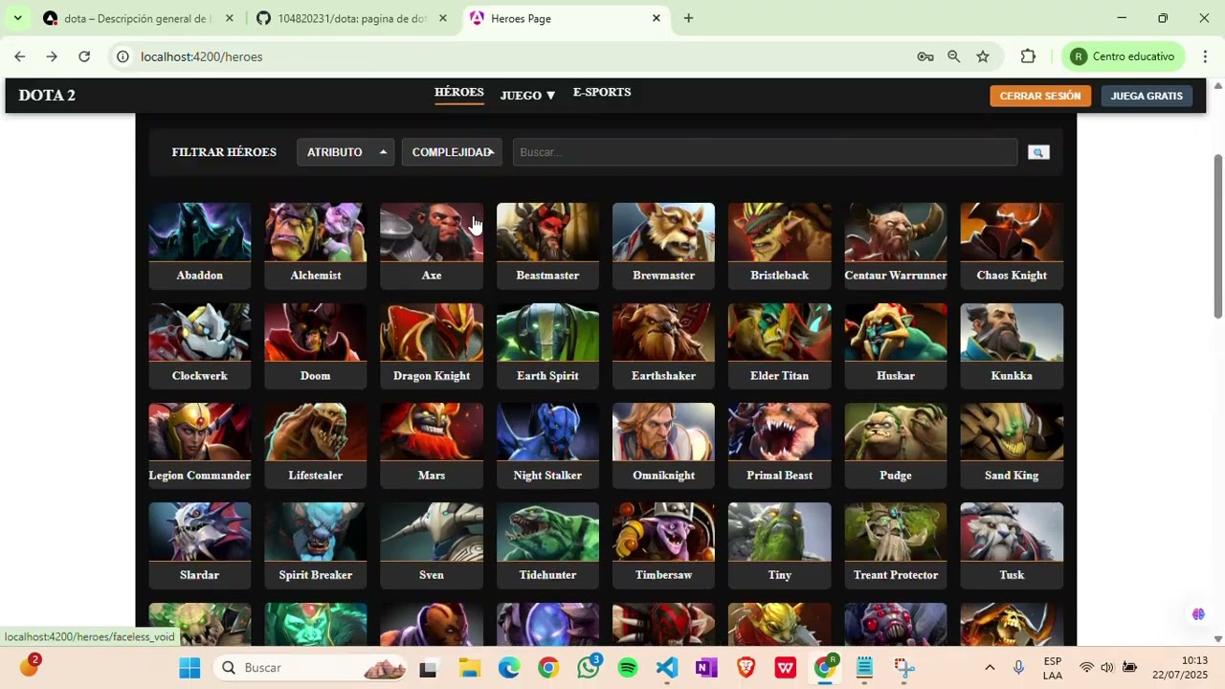Select Centaur Warrunner hero card
1225x689 pixels.
point(896,245)
